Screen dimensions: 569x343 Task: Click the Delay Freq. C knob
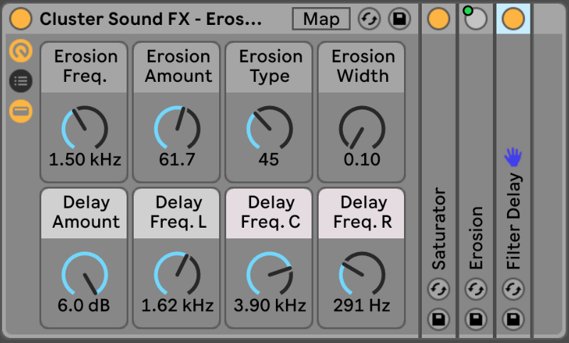coord(270,274)
